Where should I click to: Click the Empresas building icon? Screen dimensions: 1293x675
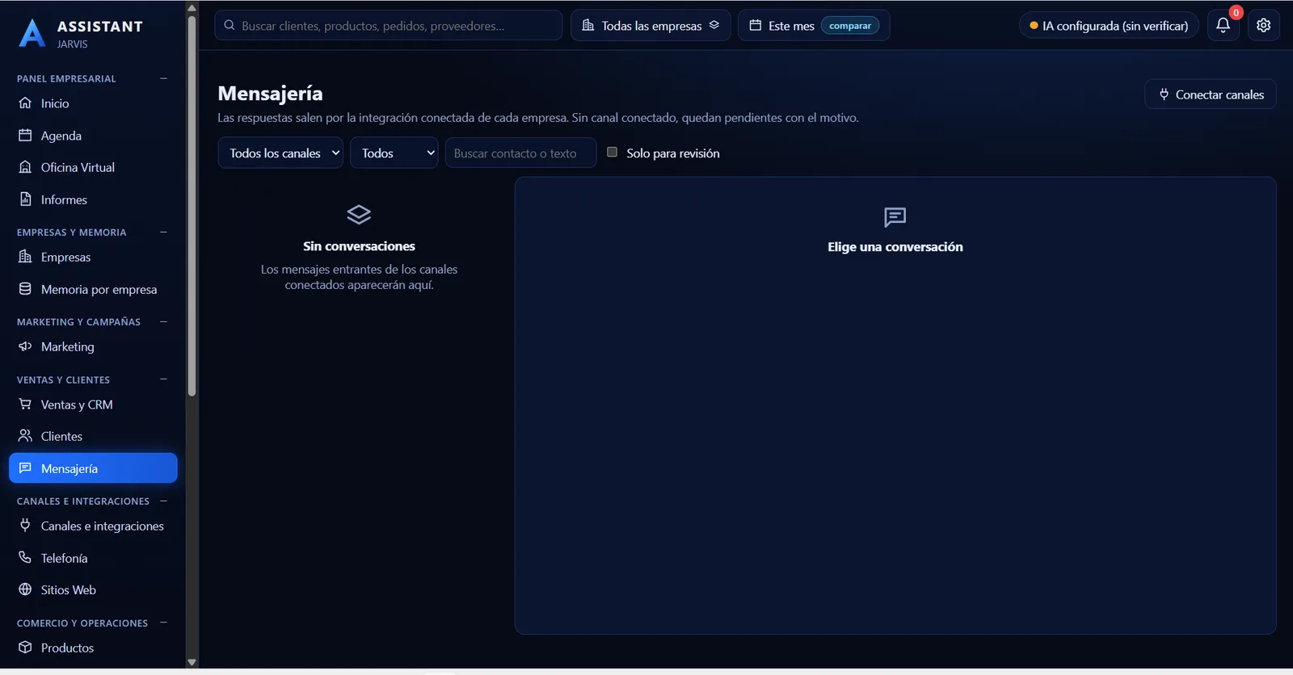click(25, 257)
